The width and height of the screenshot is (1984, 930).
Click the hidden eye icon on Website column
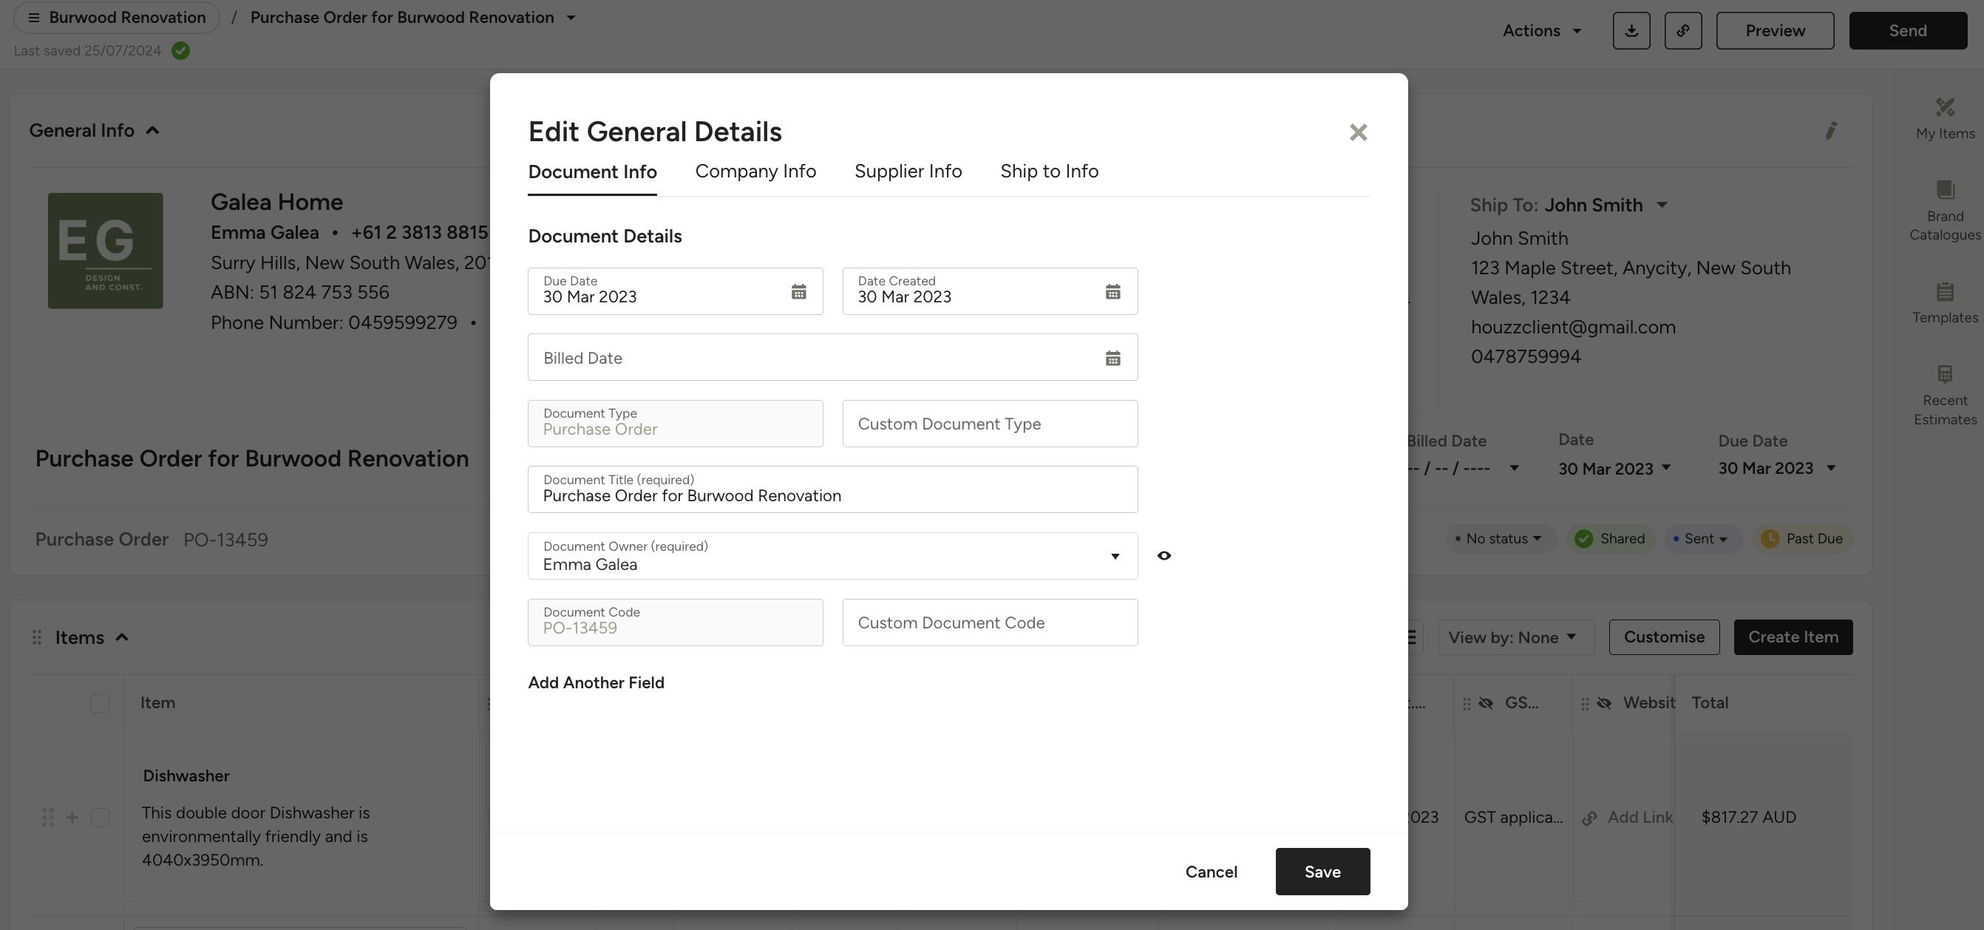(x=1604, y=704)
